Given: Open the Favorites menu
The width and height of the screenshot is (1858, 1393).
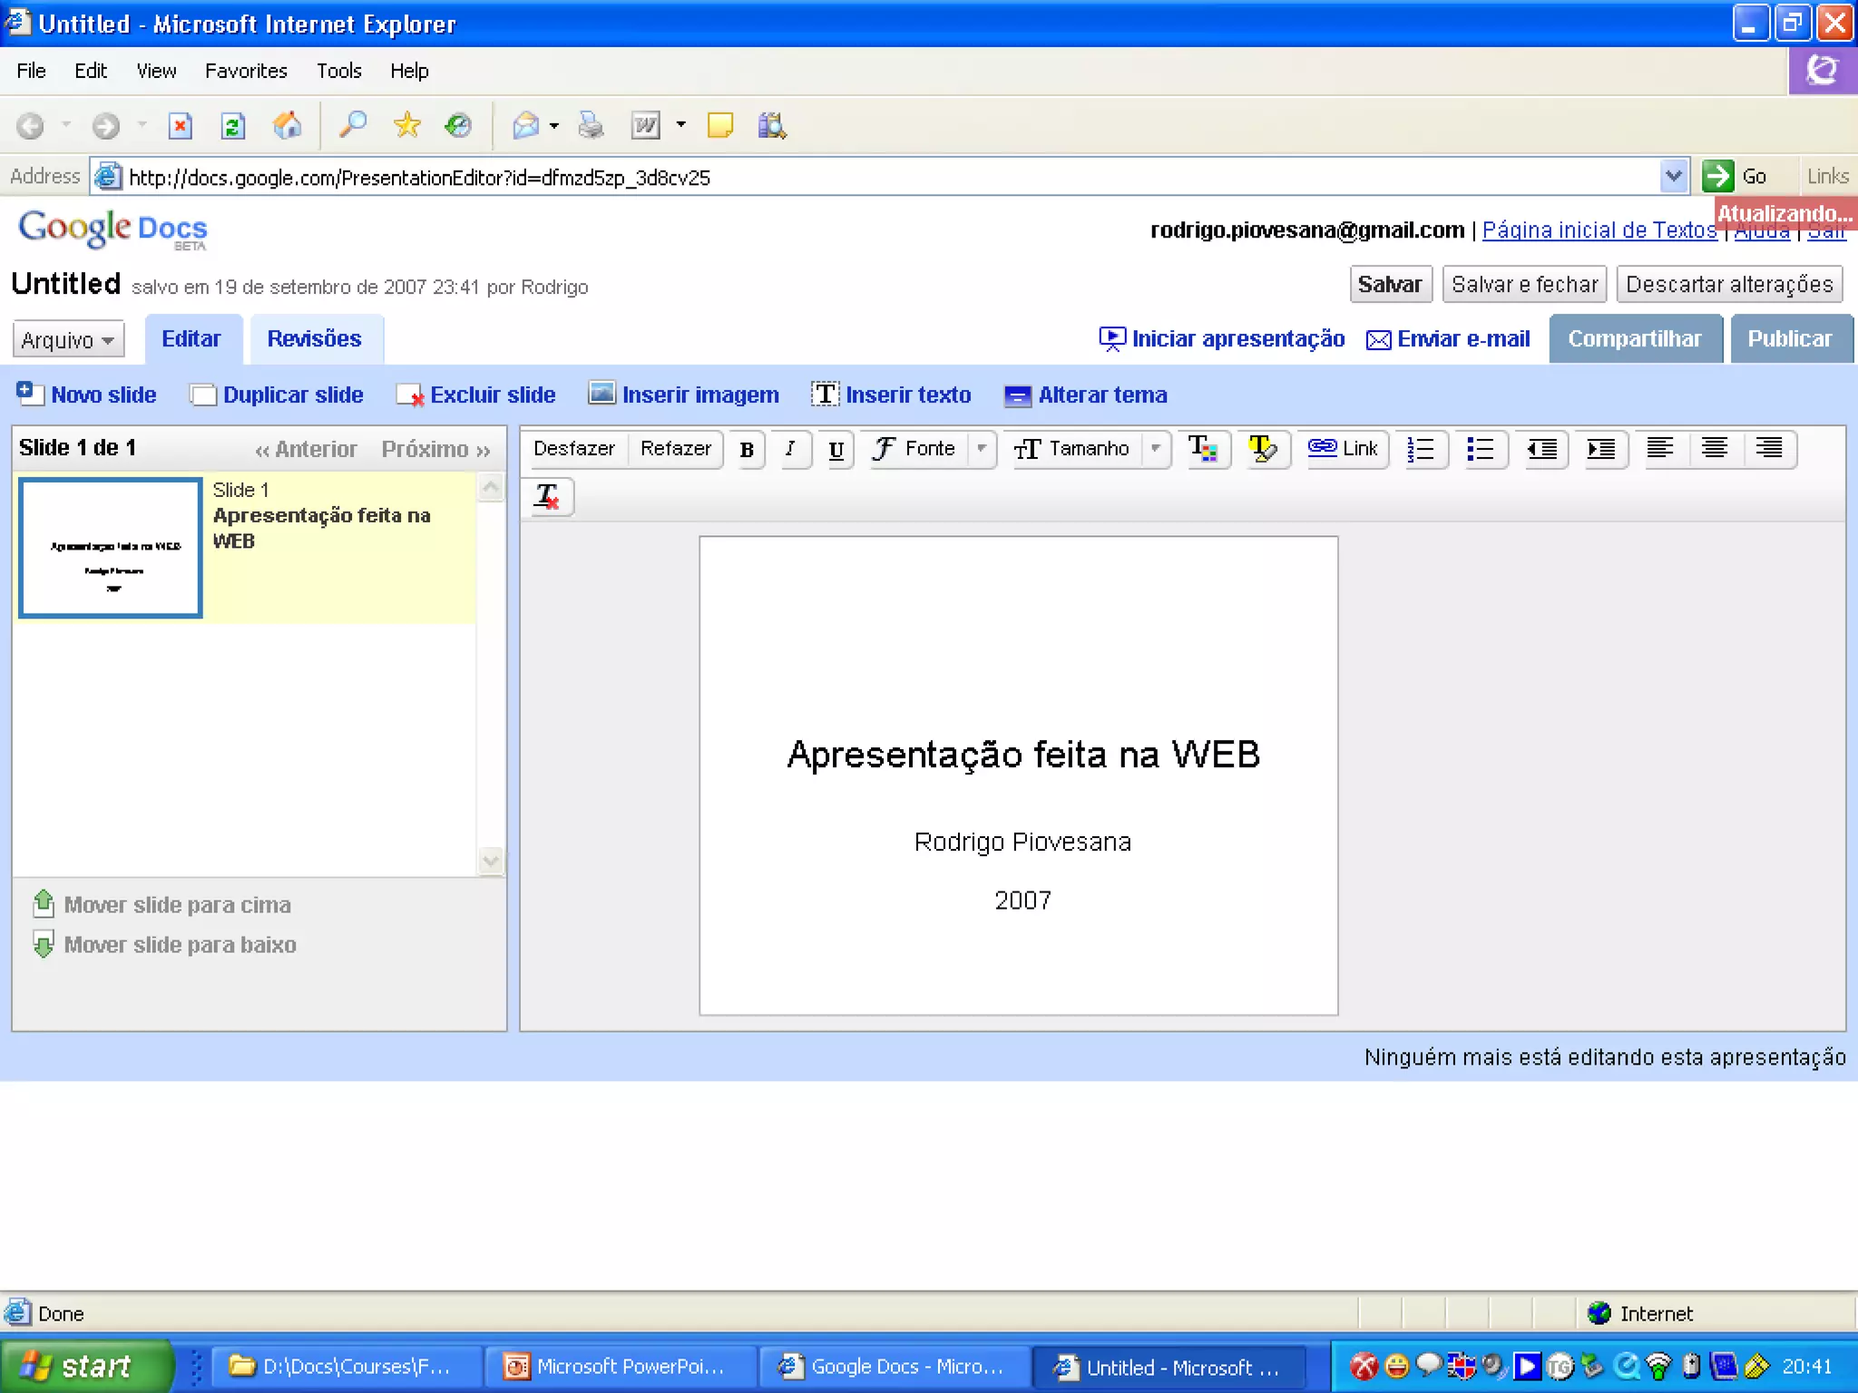Looking at the screenshot, I should (x=246, y=71).
